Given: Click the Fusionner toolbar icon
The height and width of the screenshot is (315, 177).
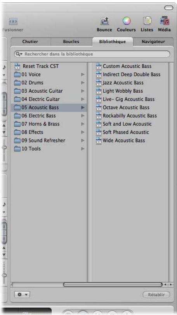Looking at the screenshot, I should tap(13, 21).
